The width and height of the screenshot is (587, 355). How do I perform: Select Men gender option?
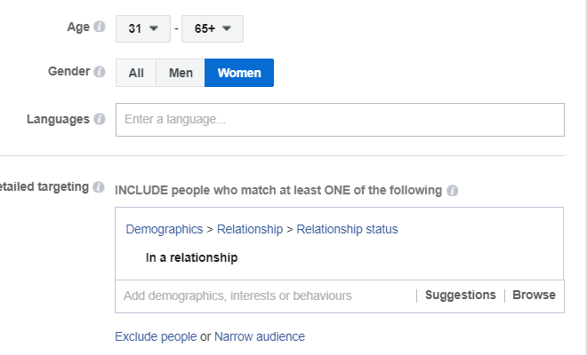181,73
